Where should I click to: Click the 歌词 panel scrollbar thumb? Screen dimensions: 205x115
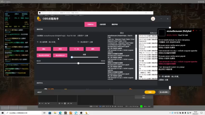click(136, 42)
